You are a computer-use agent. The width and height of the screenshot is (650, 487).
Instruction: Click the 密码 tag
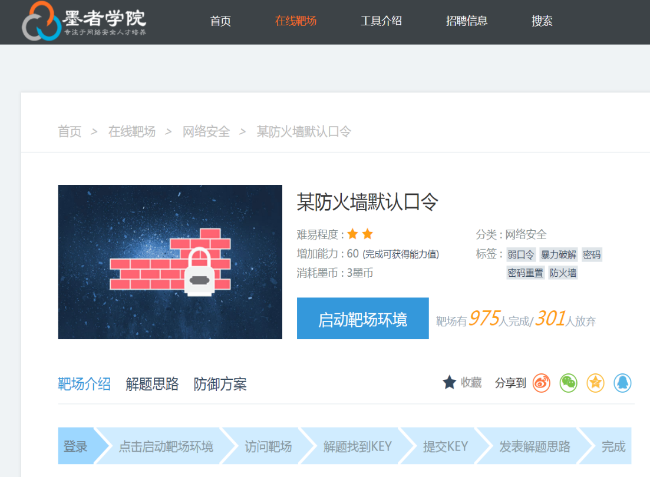(592, 254)
